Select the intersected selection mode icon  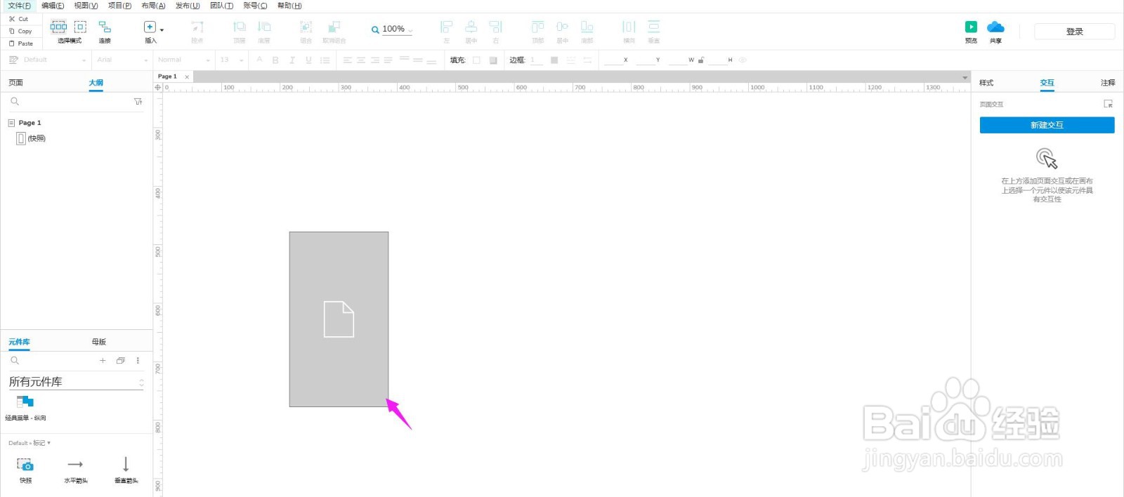[58, 27]
